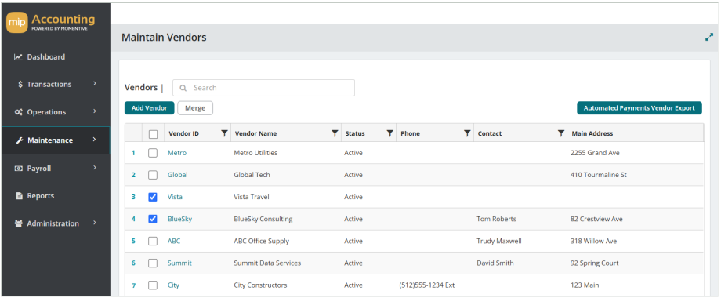Click the Add Vendor button
Image resolution: width=721 pixels, height=298 pixels.
point(150,108)
